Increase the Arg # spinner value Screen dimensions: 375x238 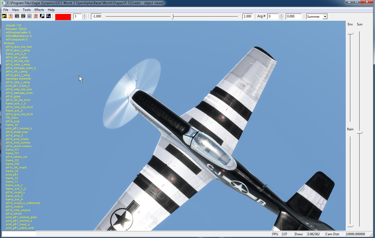coord(281,15)
